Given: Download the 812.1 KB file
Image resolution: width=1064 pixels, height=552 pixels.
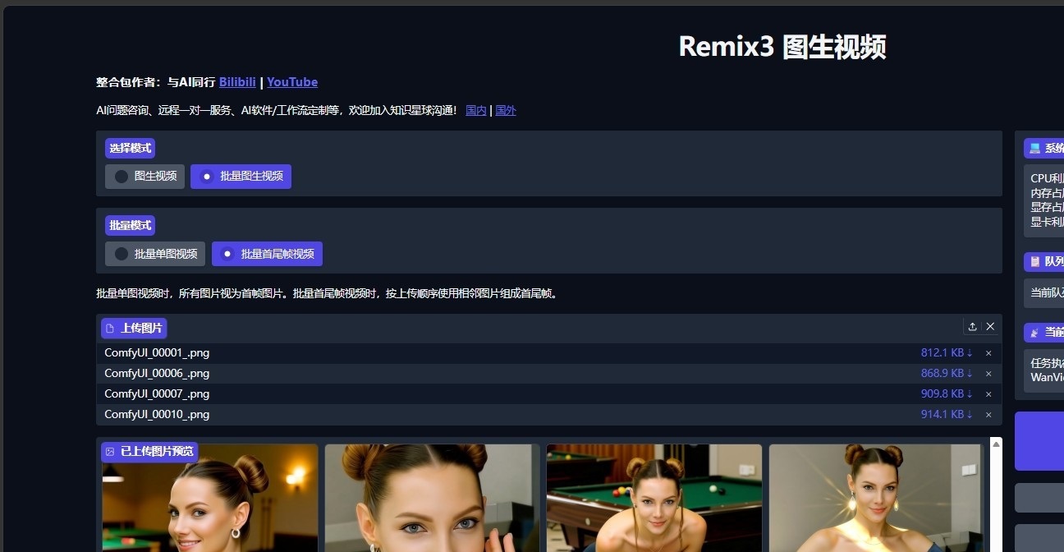Looking at the screenshot, I should coord(947,352).
